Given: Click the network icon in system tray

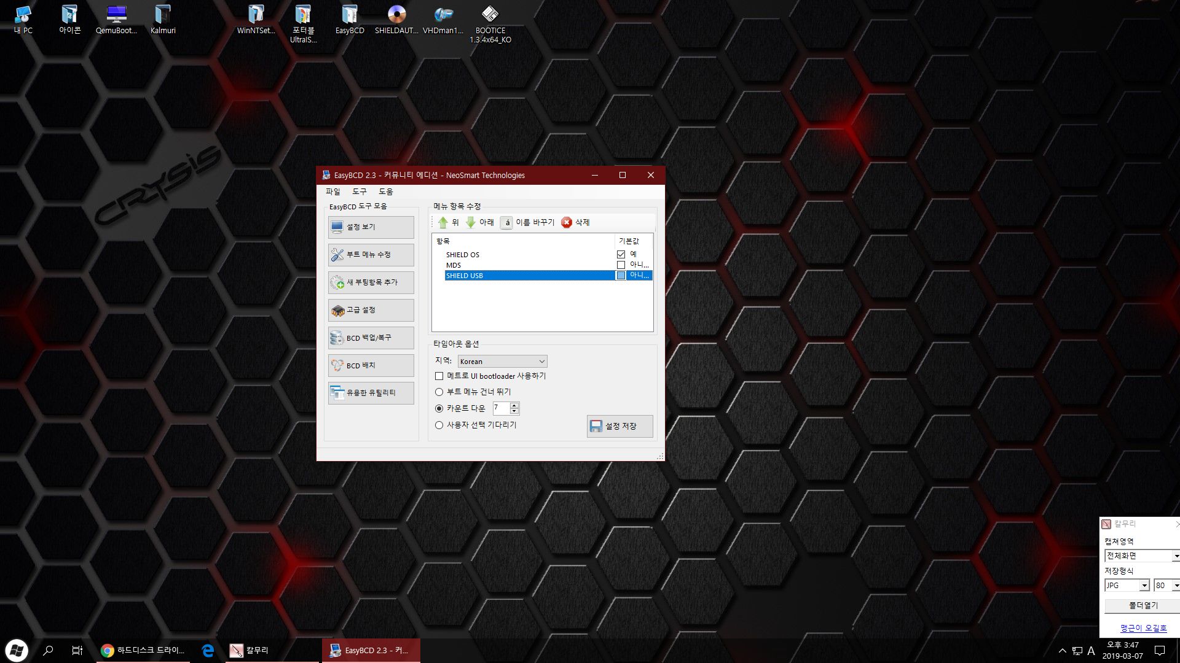Looking at the screenshot, I should pos(1077,651).
